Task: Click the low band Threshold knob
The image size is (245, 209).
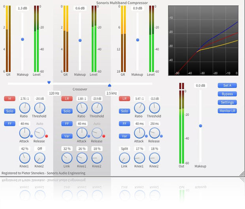Action: (40, 108)
